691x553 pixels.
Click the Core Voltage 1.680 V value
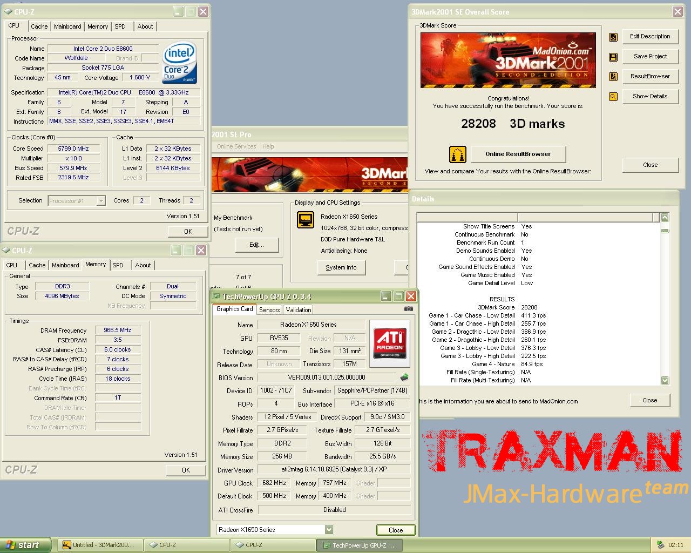[140, 78]
